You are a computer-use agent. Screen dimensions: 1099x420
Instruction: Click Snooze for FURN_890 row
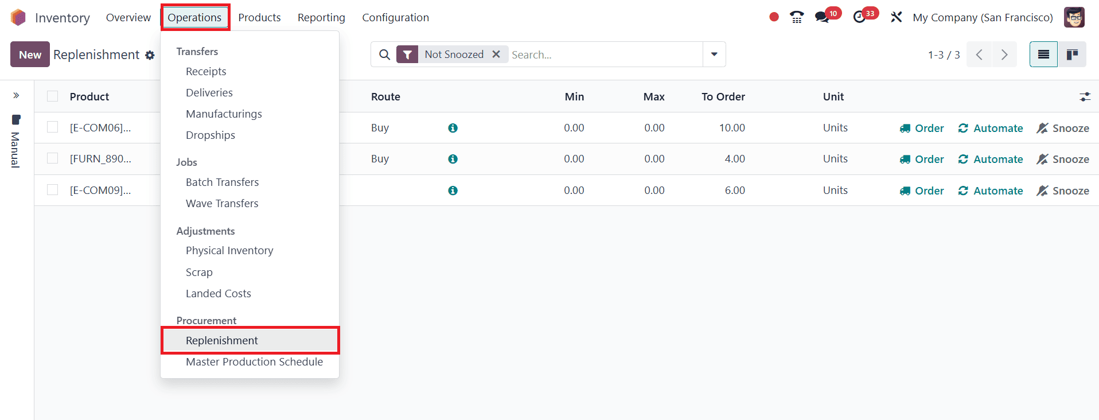(x=1063, y=159)
